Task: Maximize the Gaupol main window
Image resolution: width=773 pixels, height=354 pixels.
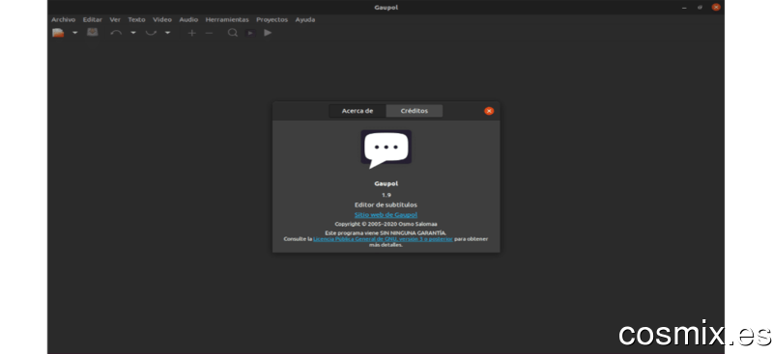Action: tap(700, 8)
